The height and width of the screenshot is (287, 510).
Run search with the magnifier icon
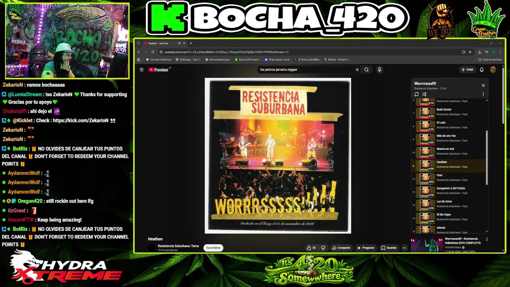click(x=367, y=70)
